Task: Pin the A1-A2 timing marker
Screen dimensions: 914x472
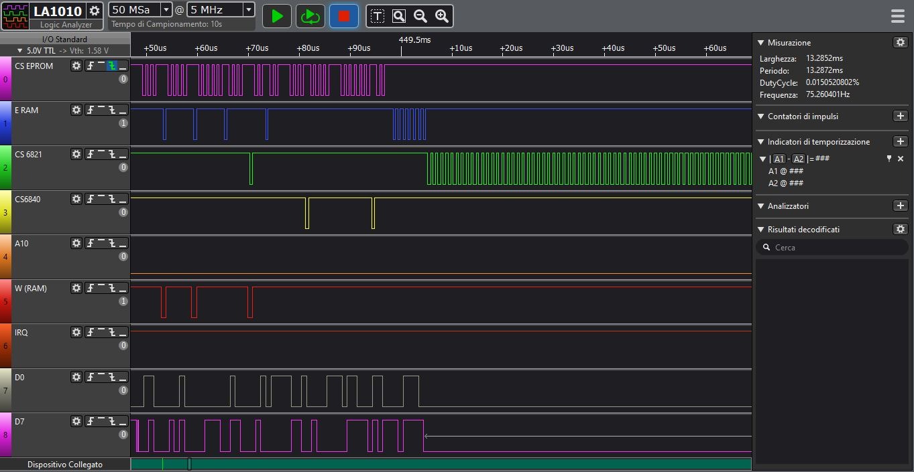Action: pyautogui.click(x=889, y=159)
